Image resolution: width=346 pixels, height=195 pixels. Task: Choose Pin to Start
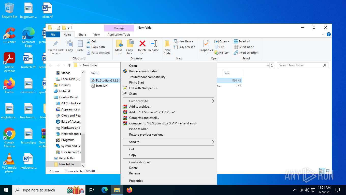pos(168,83)
